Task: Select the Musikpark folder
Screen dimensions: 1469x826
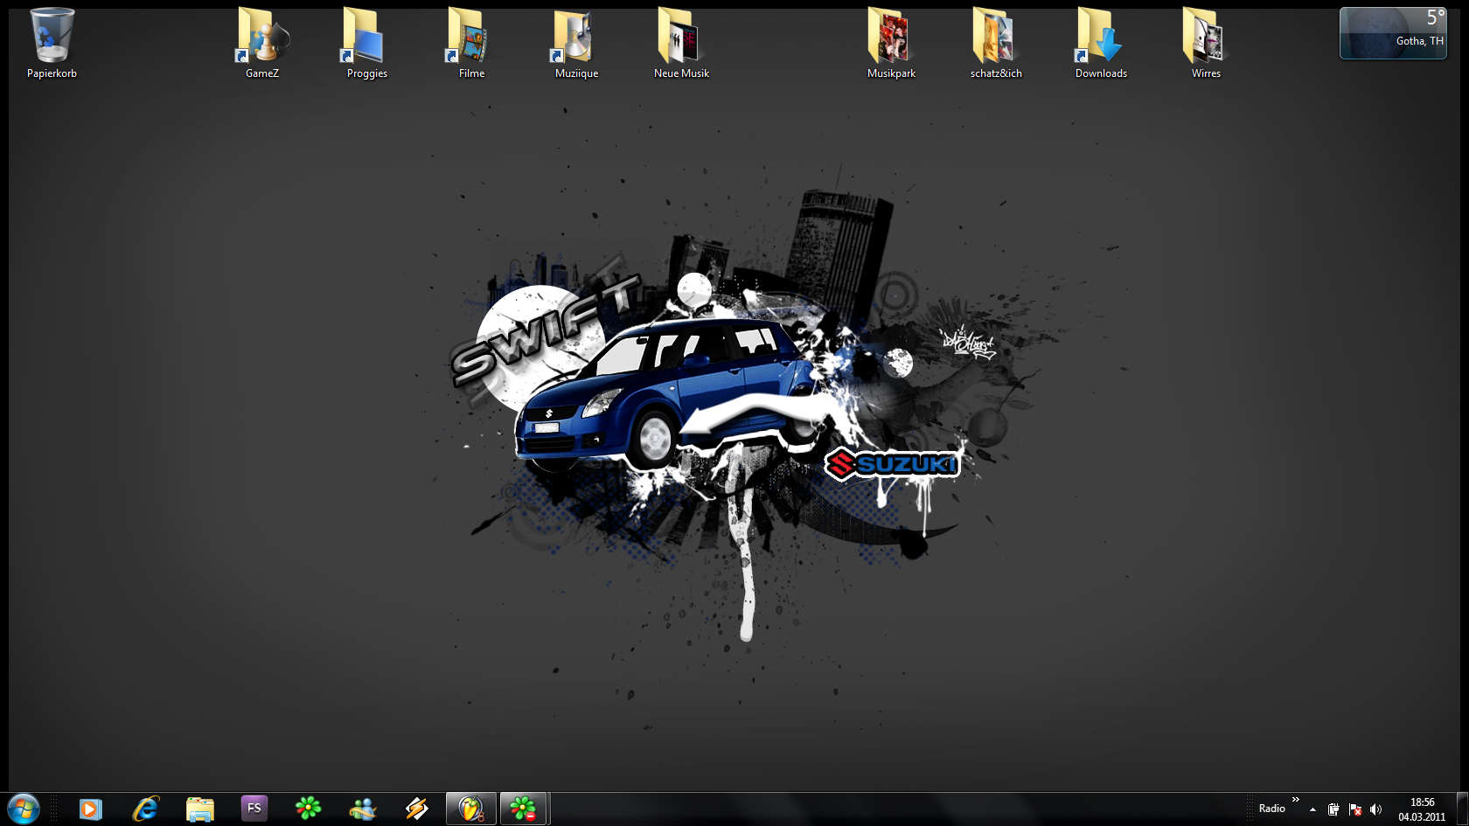Action: click(x=892, y=44)
